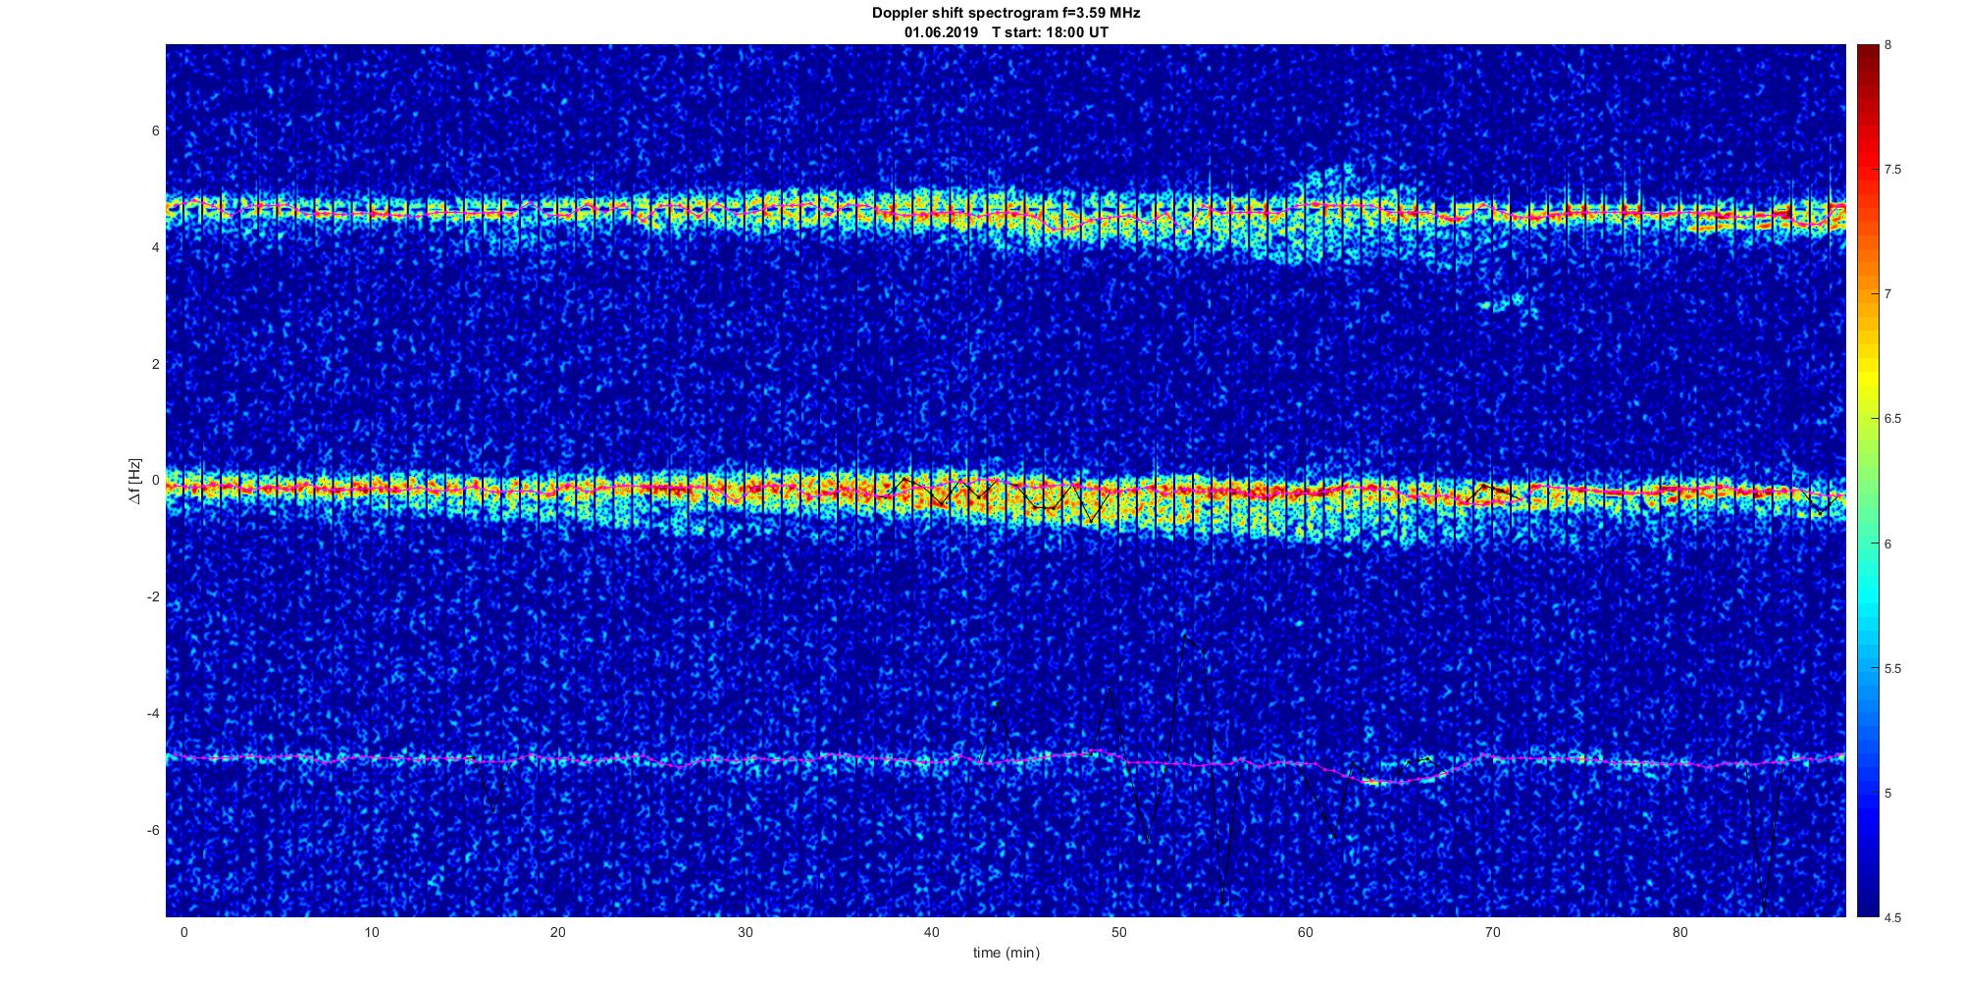Click colorbar tick label '4.5'
Image resolution: width=1962 pixels, height=984 pixels.
(x=1893, y=918)
